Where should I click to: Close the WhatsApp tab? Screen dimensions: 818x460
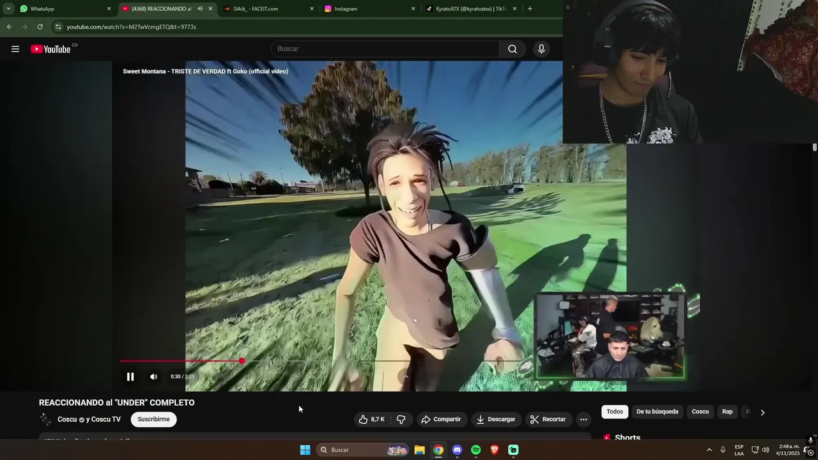[109, 9]
